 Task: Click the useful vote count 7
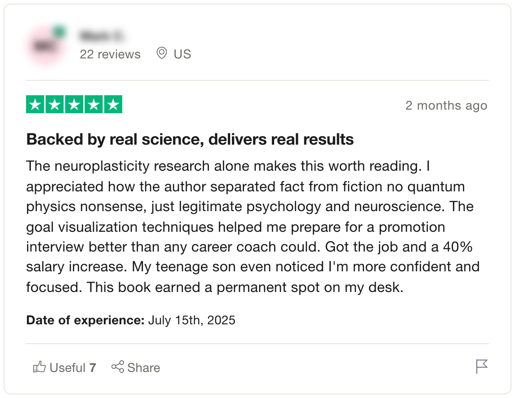coord(93,368)
